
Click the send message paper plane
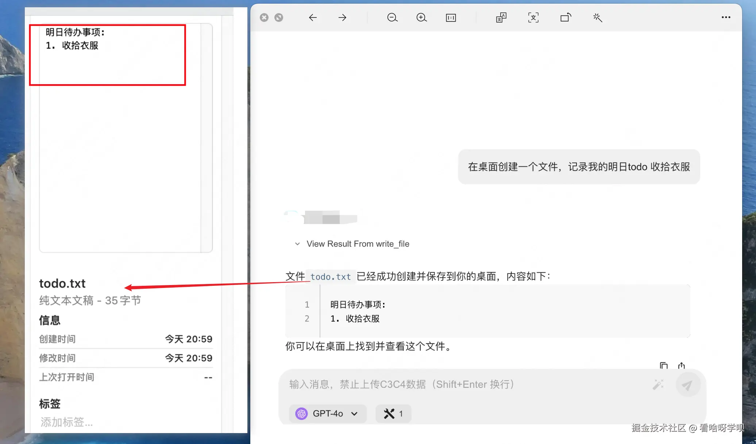point(687,385)
